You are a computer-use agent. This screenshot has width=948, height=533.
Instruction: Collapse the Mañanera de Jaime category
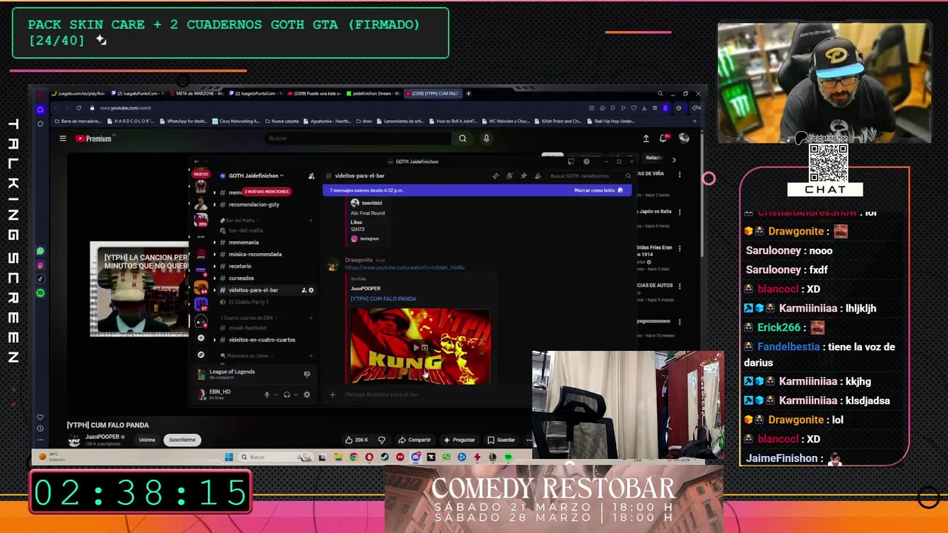click(247, 356)
